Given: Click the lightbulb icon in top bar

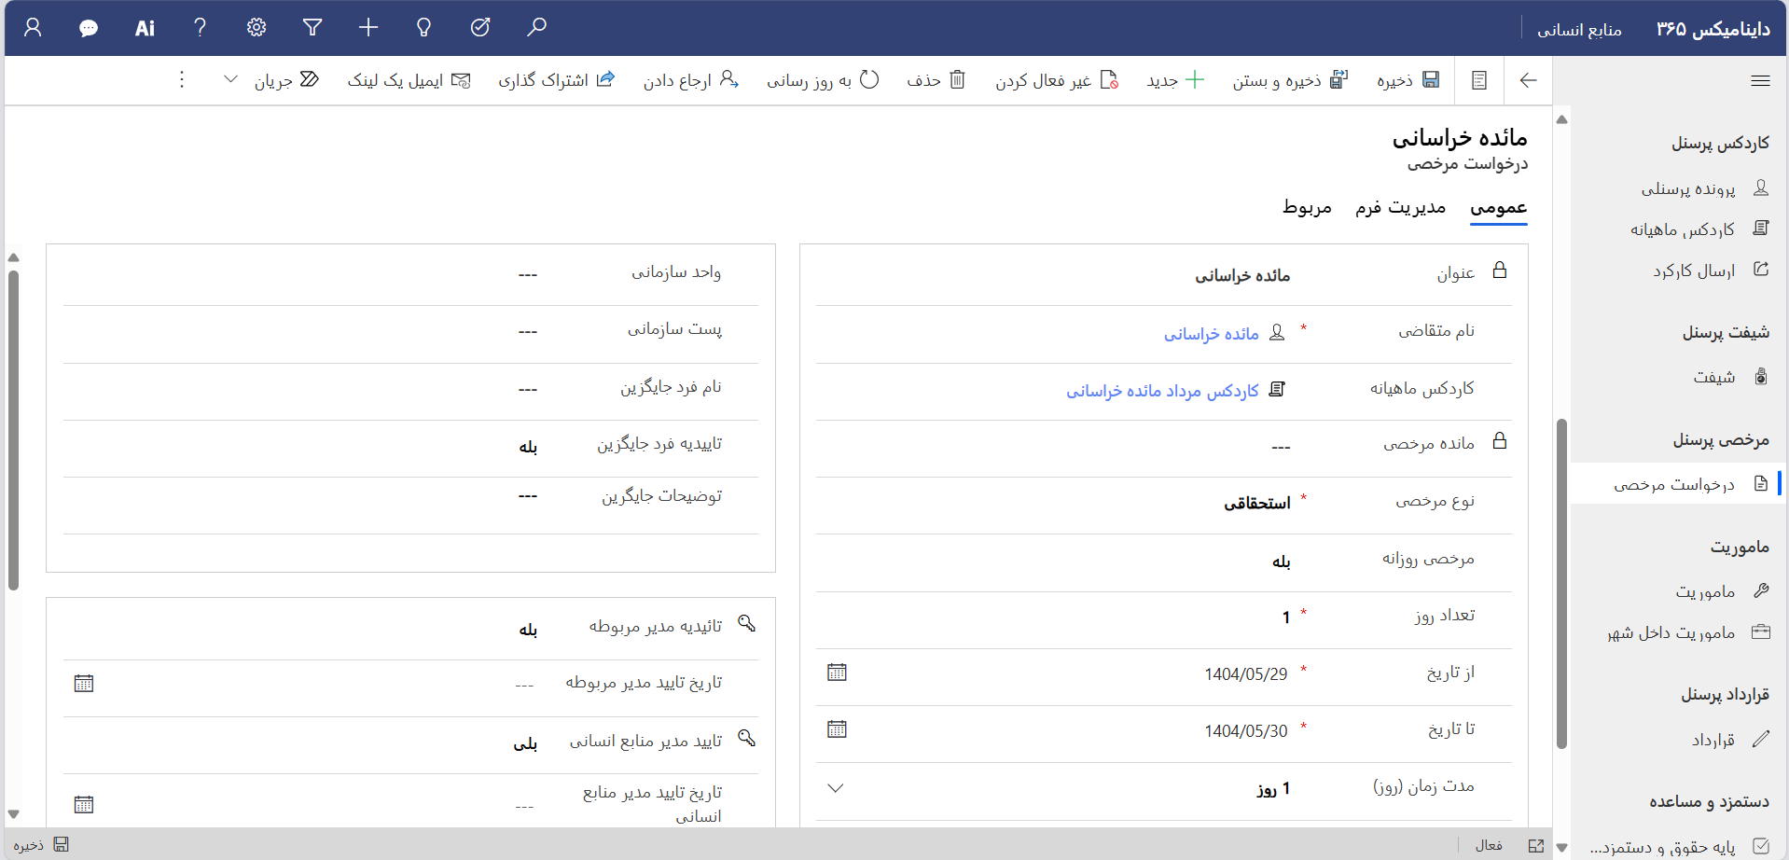Looking at the screenshot, I should (x=424, y=27).
